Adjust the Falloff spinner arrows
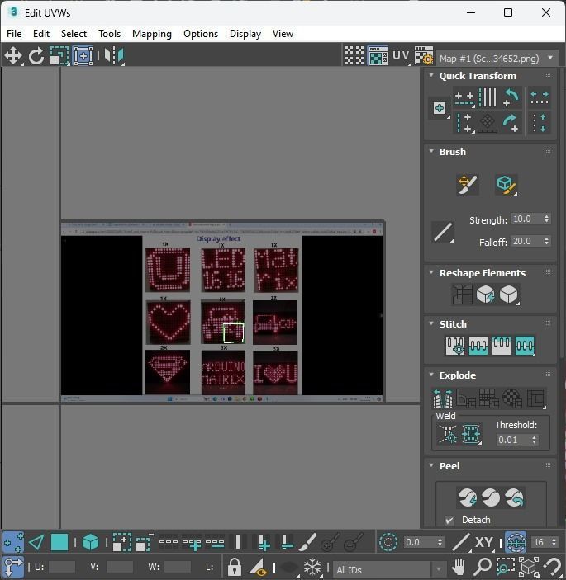The image size is (566, 580). tap(547, 241)
